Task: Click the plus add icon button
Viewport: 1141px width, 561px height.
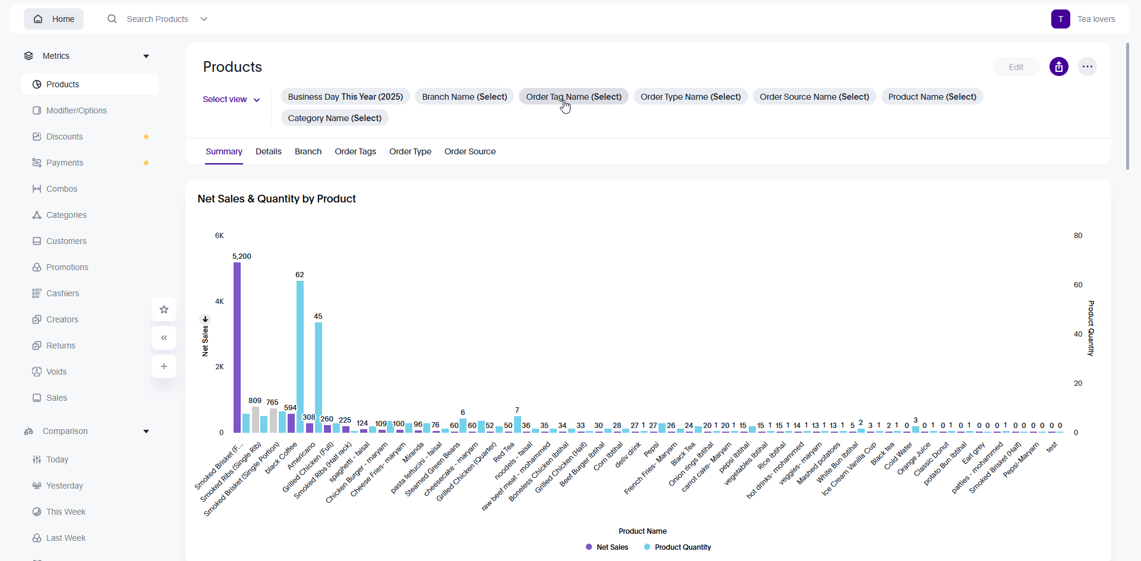Action: 164,366
